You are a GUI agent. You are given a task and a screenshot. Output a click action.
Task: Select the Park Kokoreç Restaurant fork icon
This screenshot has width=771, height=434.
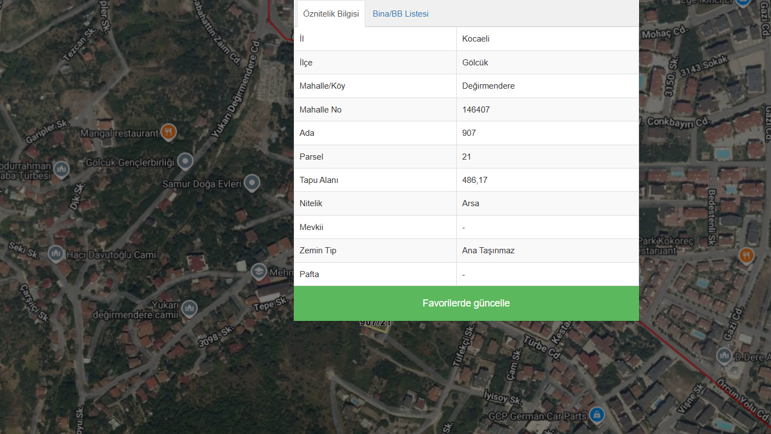coord(747,255)
